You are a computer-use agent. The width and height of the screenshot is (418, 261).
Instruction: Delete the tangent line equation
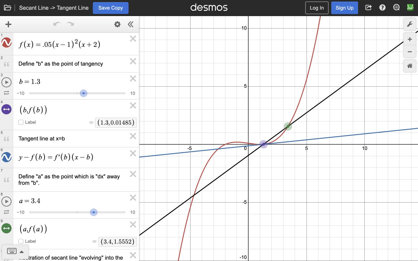[133, 153]
